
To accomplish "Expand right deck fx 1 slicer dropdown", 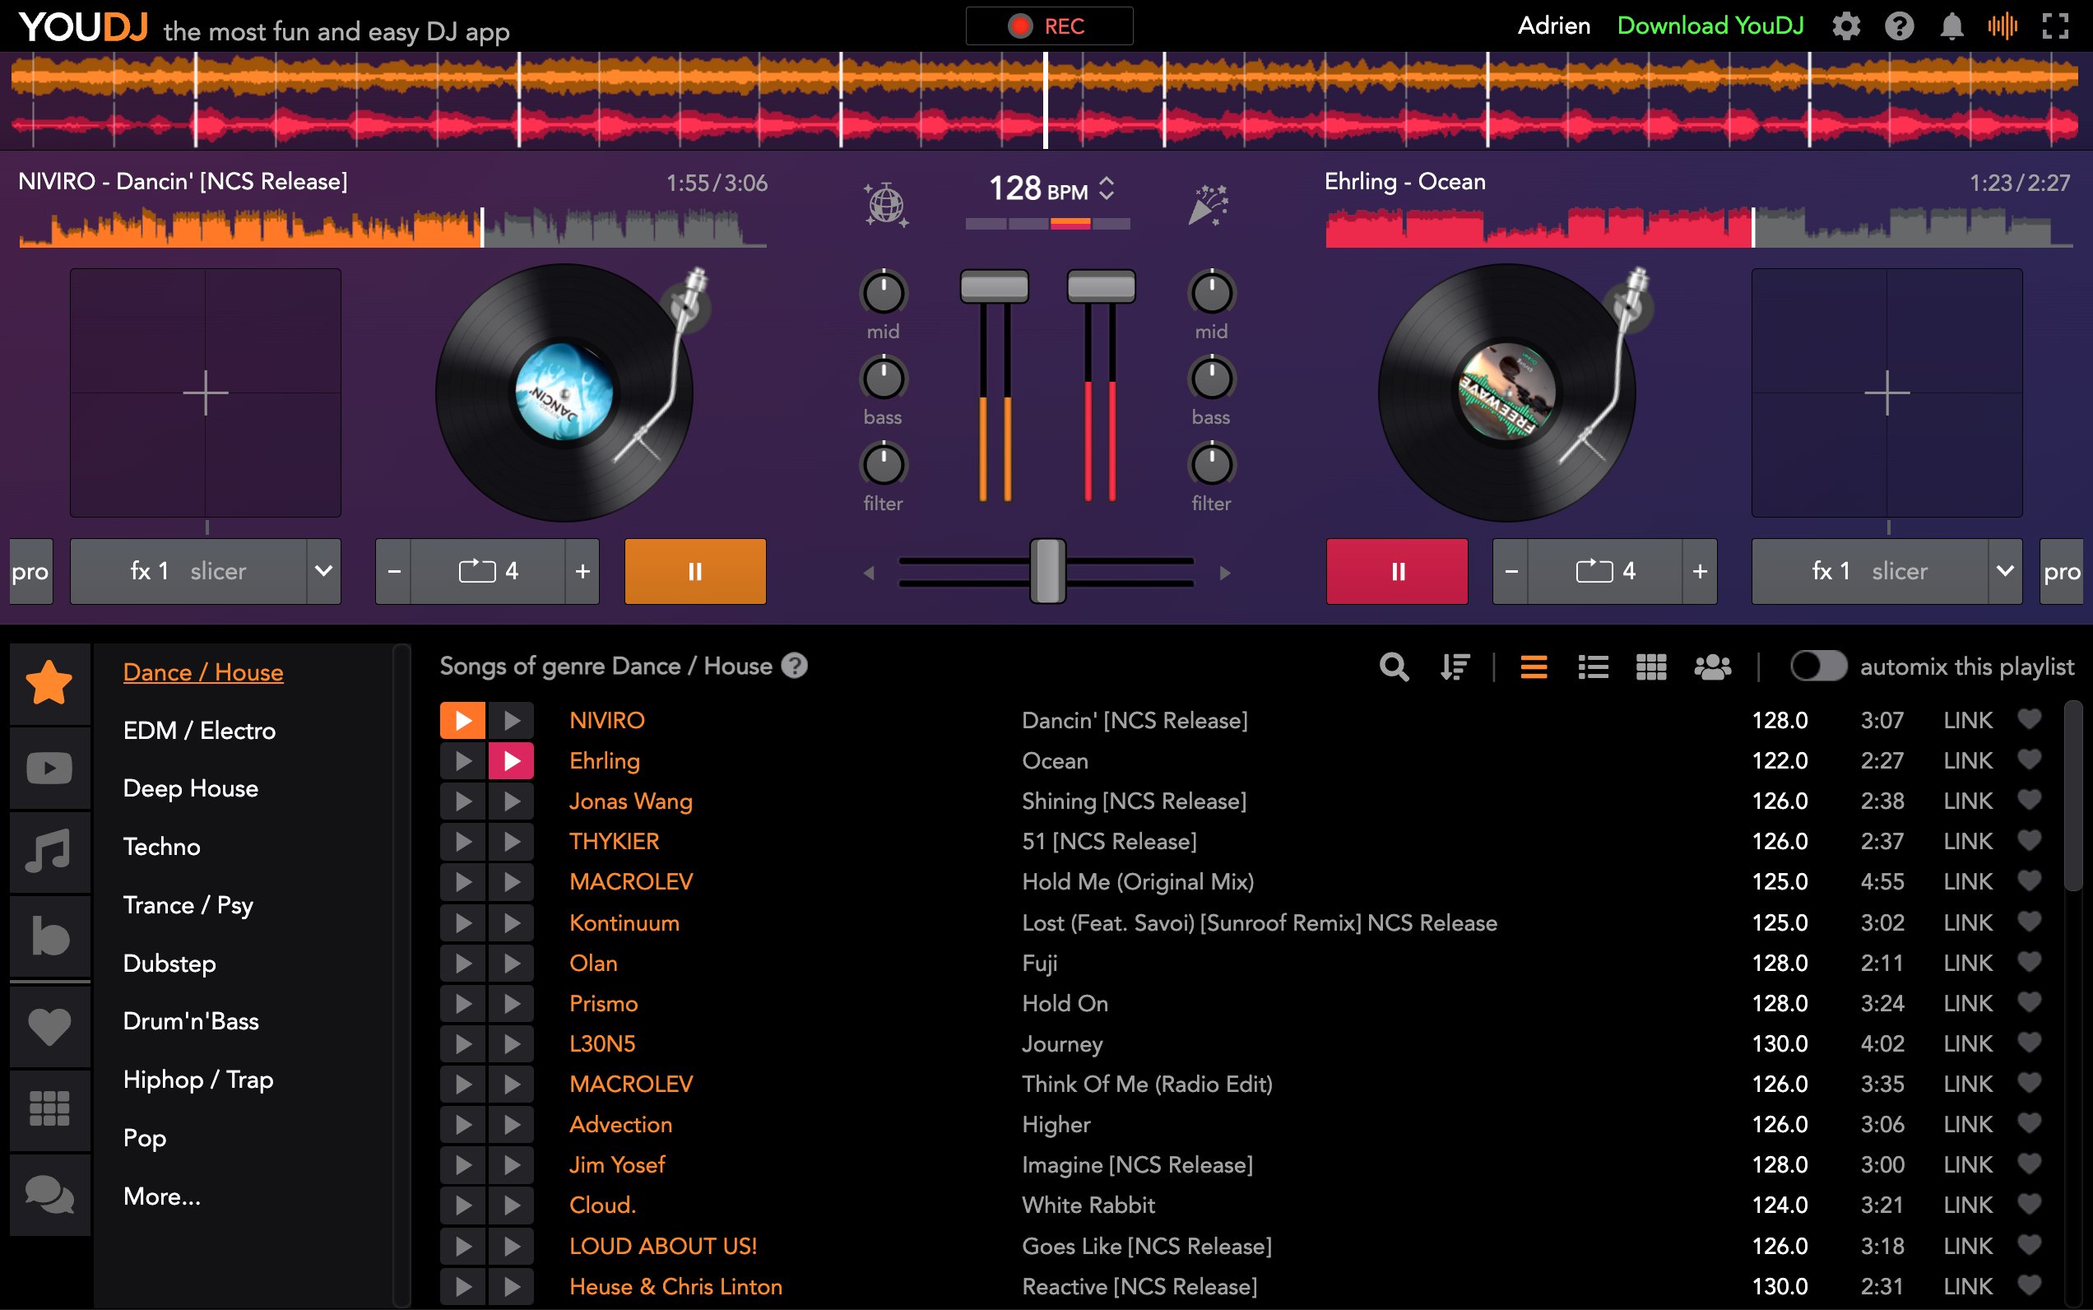I will coord(2004,571).
